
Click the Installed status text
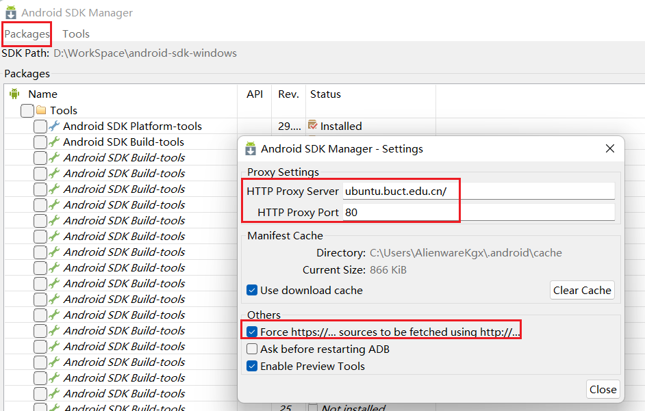tap(341, 127)
